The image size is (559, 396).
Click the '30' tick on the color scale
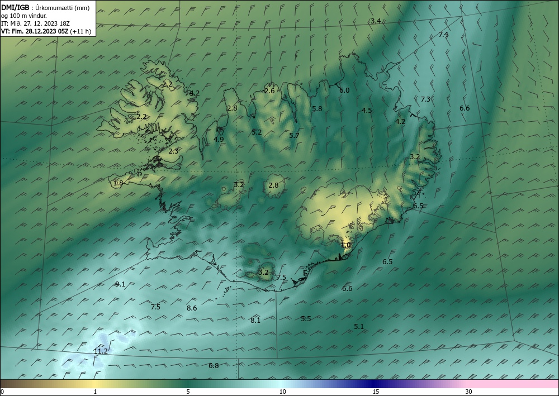[469, 392]
